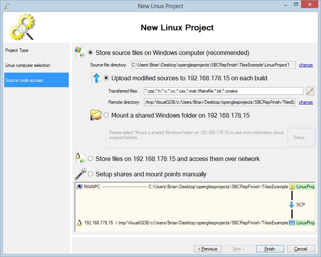Viewport: 321px width, 257px height.
Task: Click the wrench icon beside Setup shares manually
Action: [x=81, y=174]
